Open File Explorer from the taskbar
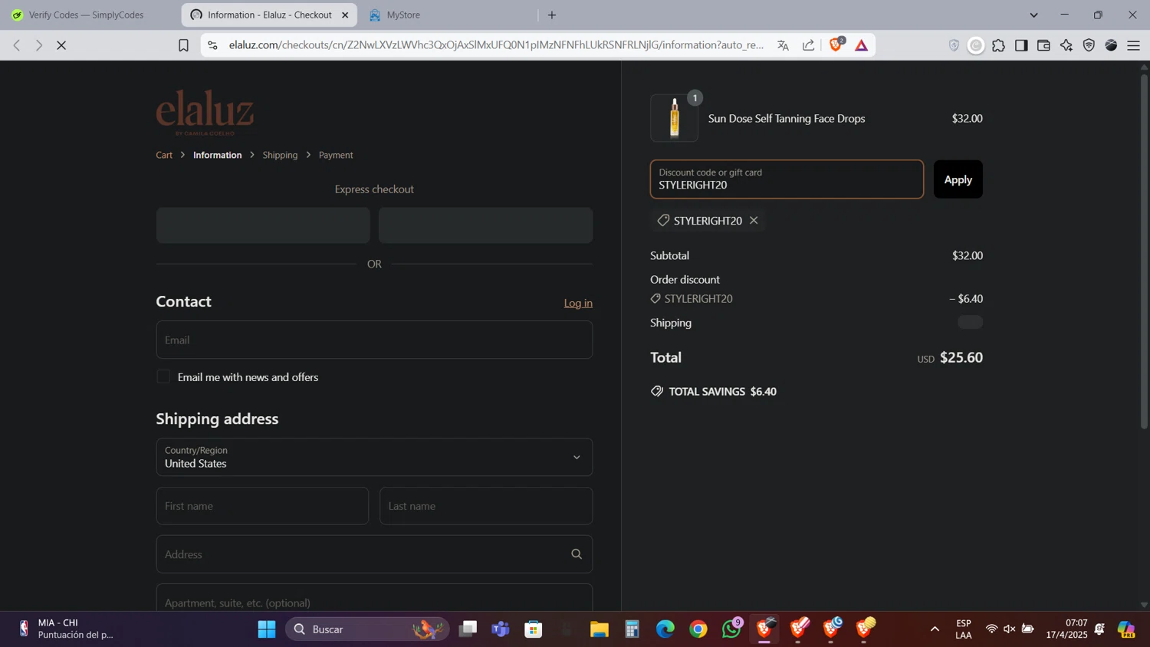This screenshot has height=647, width=1150. 600,629
